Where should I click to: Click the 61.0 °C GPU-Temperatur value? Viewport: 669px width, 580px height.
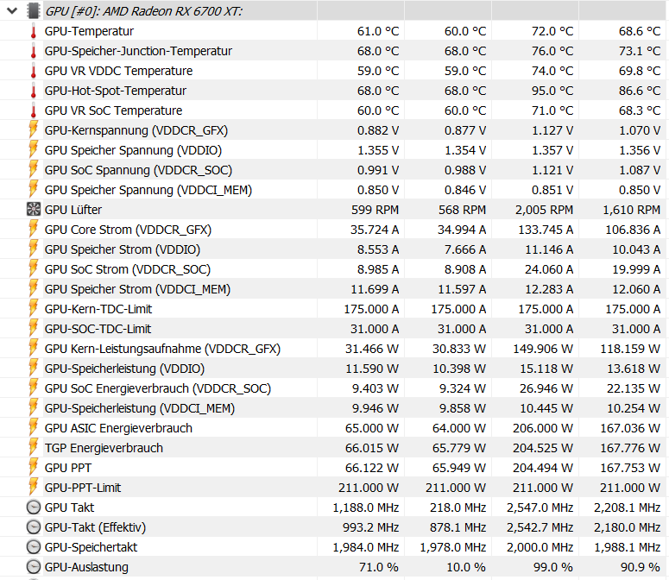pyautogui.click(x=378, y=31)
